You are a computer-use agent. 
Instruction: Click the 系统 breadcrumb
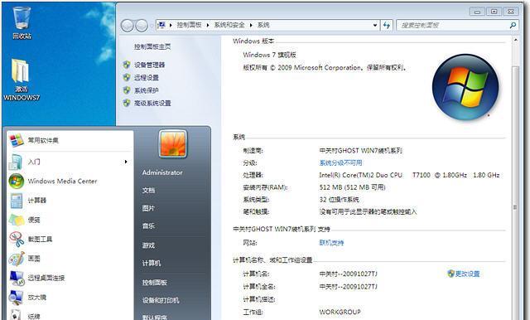(263, 25)
